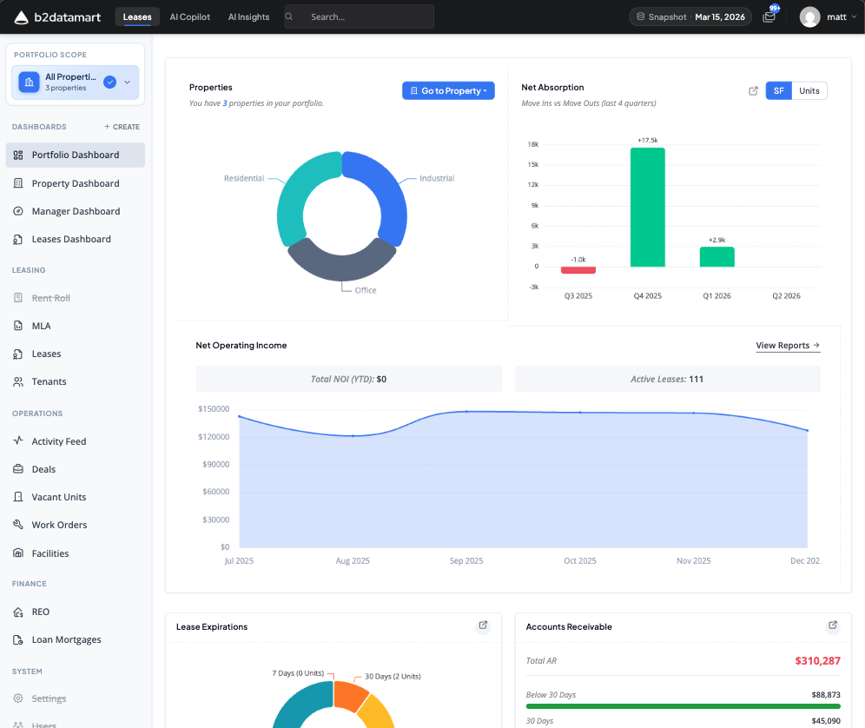Toggle the All Properties blue checkmark
The image size is (865, 728).
click(109, 83)
